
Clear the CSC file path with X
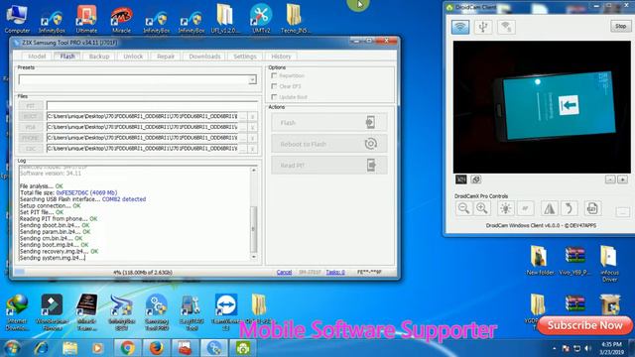[x=253, y=149]
